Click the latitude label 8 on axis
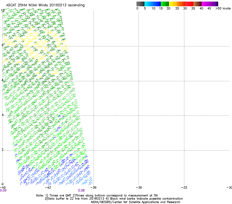 (x=3, y=45)
